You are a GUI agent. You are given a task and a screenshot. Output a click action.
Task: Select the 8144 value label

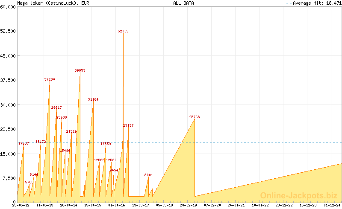[34, 174]
